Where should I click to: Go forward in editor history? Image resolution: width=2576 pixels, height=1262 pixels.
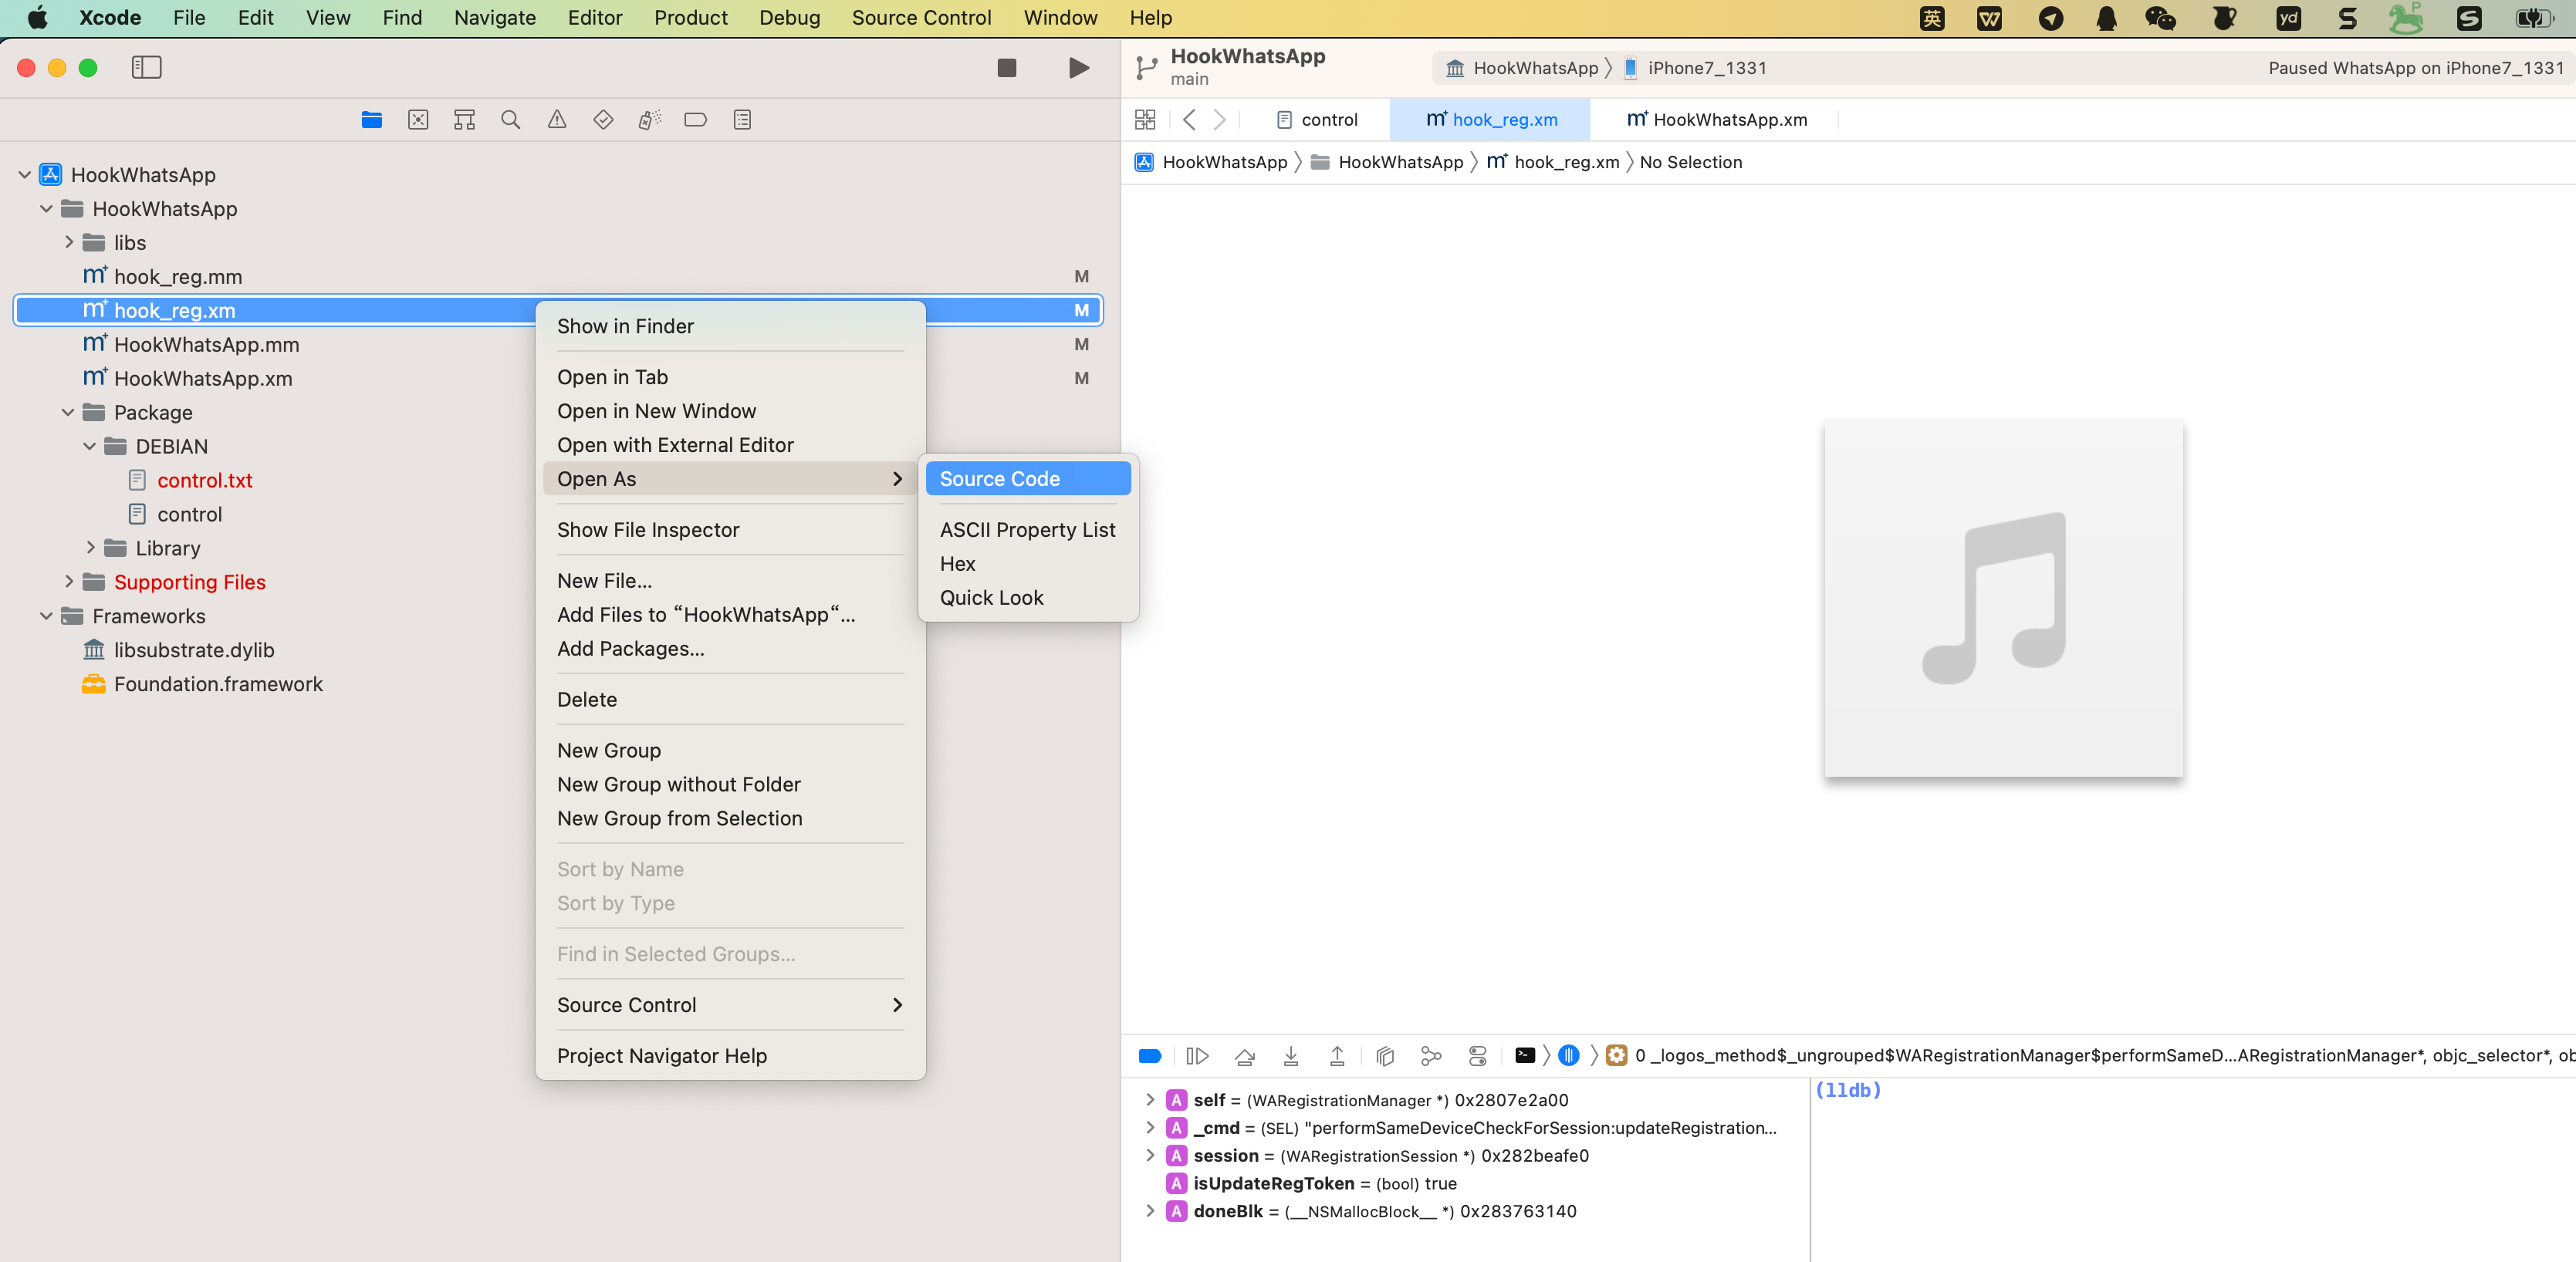pos(1219,120)
